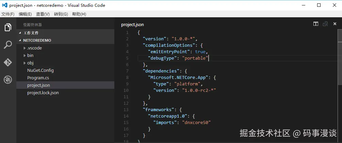Click "imports" key on line 15

click(165, 122)
